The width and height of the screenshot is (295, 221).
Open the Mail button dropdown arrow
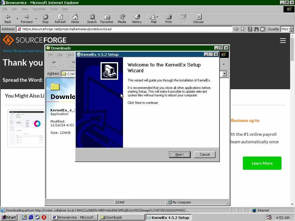157,17
